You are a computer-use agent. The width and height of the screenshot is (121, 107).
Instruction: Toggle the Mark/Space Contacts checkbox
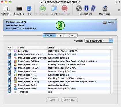tap(10, 65)
